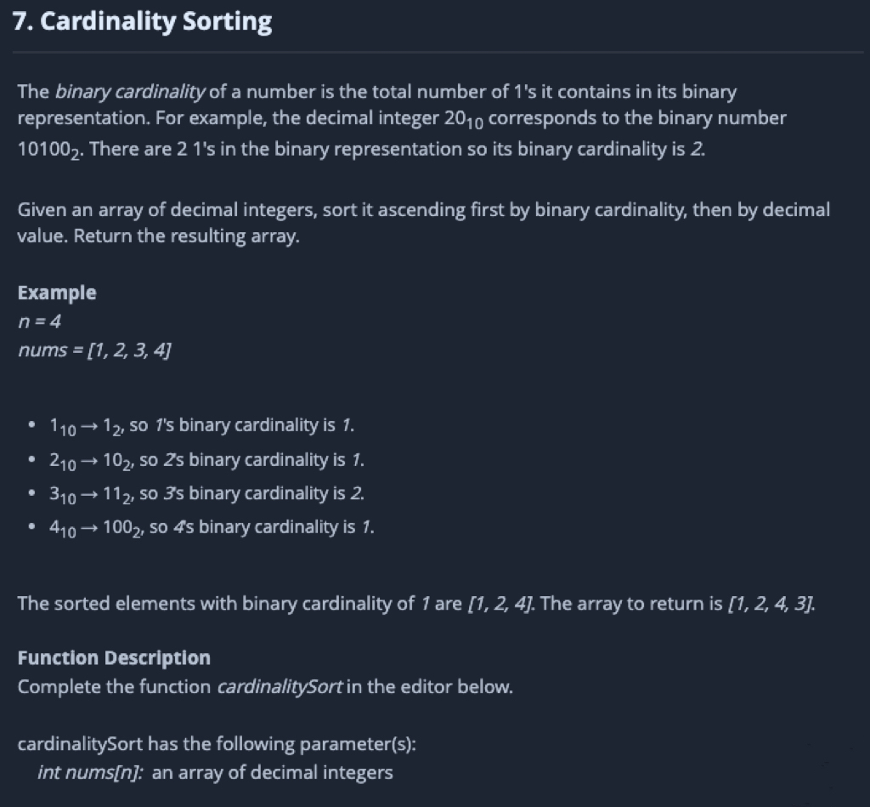Viewport: 870px width, 807px height.
Task: Click the italic "binary cardinality" term in the first sentence
Action: (131, 91)
